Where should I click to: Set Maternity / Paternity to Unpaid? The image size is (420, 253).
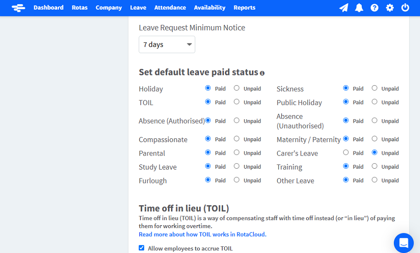pyautogui.click(x=374, y=139)
